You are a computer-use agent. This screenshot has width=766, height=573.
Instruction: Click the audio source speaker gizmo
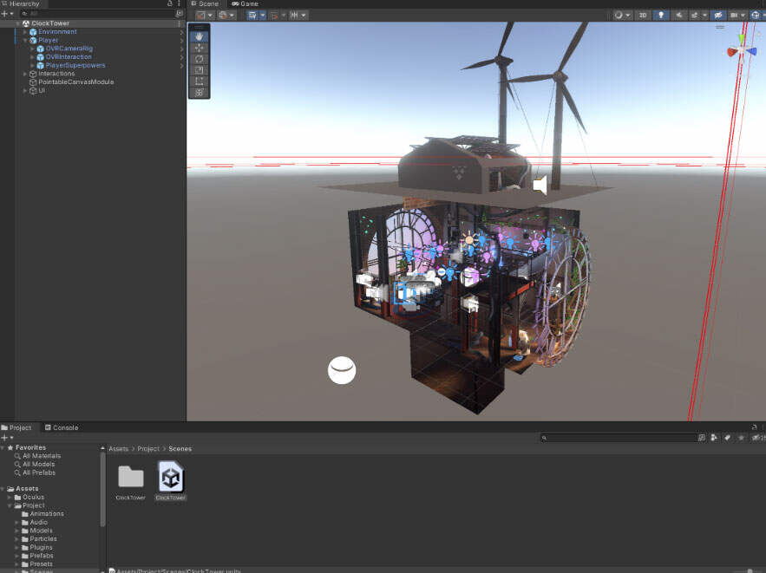540,185
